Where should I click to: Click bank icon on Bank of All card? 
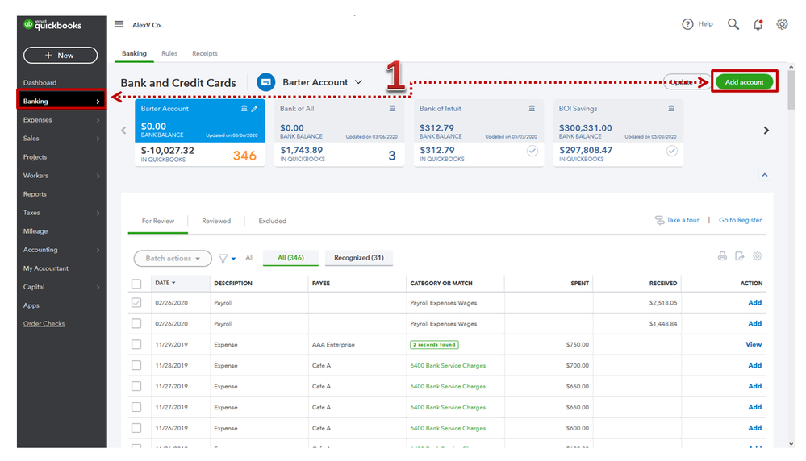pos(392,108)
